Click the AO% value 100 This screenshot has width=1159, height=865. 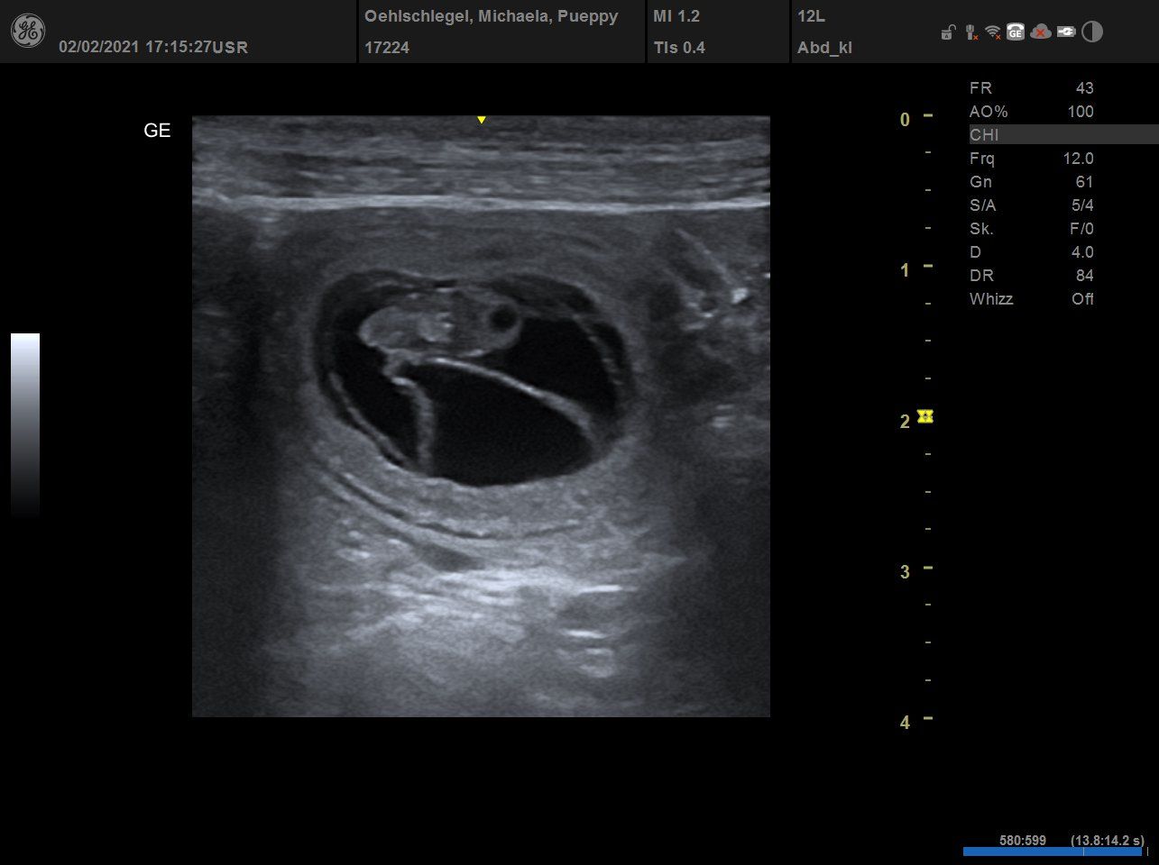1081,112
